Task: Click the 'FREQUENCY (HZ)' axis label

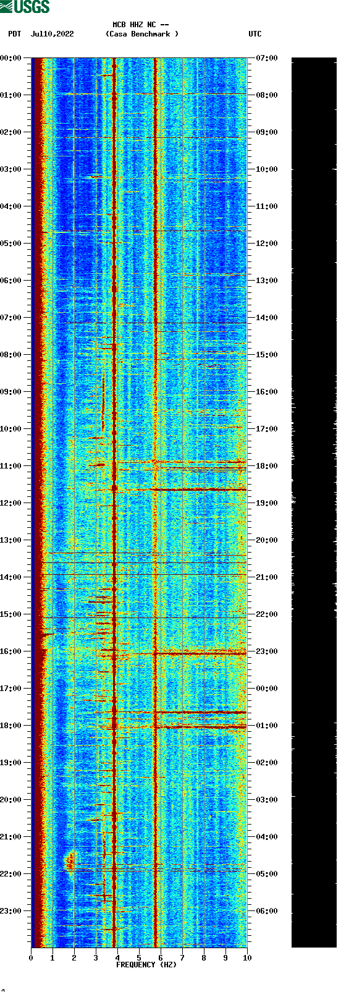Action: coord(146,965)
